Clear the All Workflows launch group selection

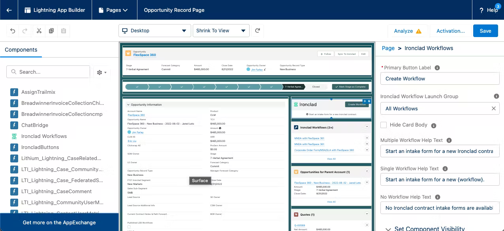493,108
